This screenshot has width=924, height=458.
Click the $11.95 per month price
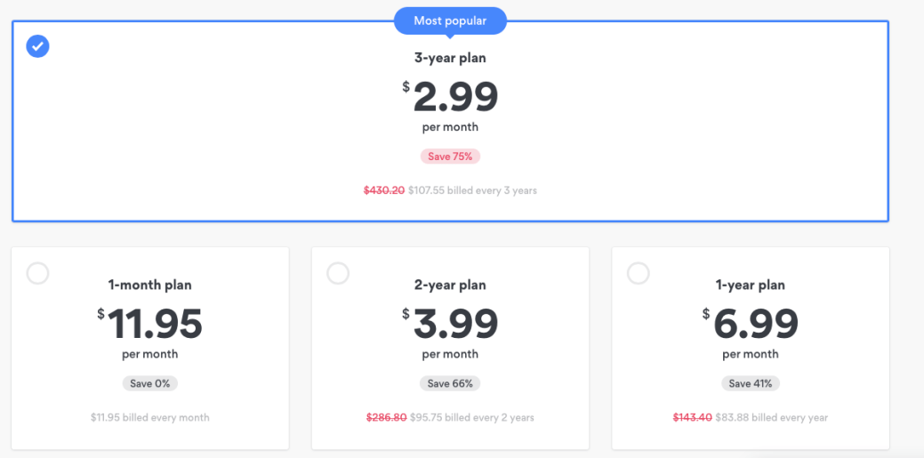click(154, 324)
